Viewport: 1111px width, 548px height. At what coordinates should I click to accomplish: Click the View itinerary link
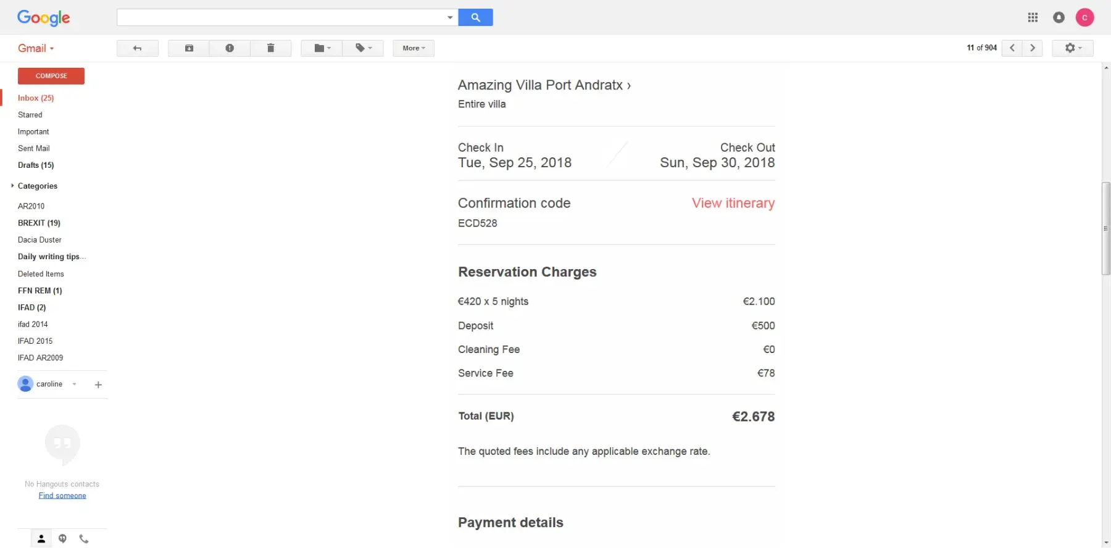pos(733,203)
